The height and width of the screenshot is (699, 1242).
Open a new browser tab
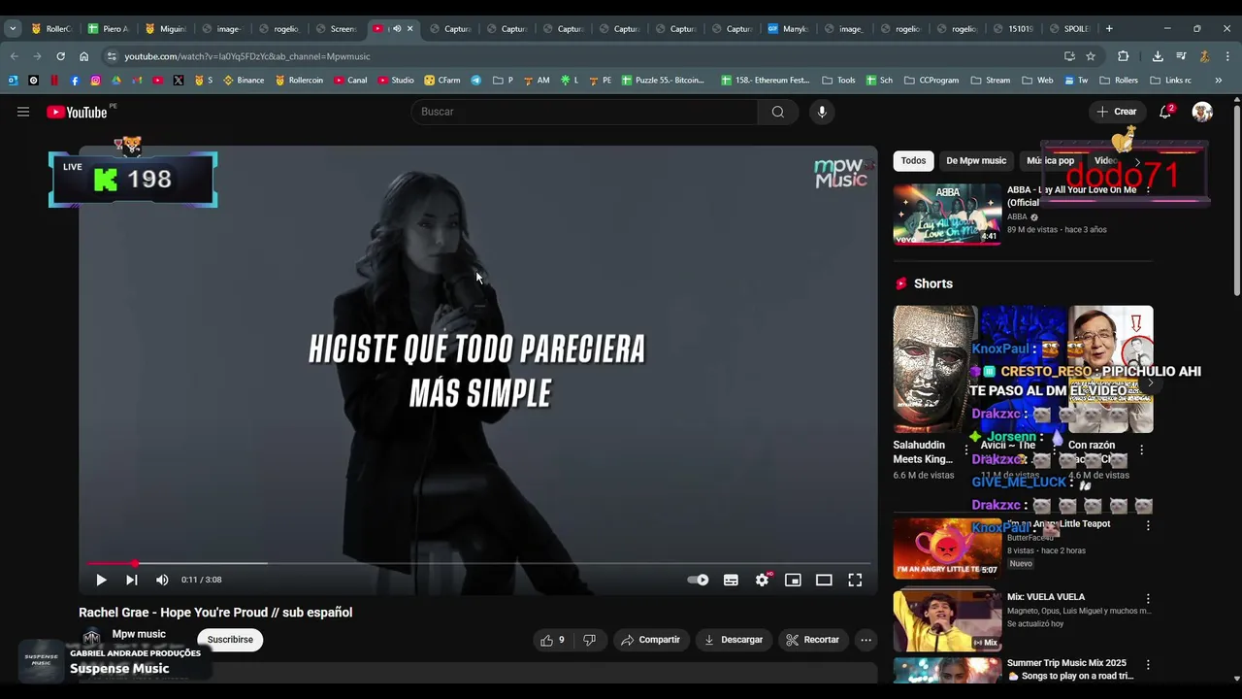coord(1109,28)
